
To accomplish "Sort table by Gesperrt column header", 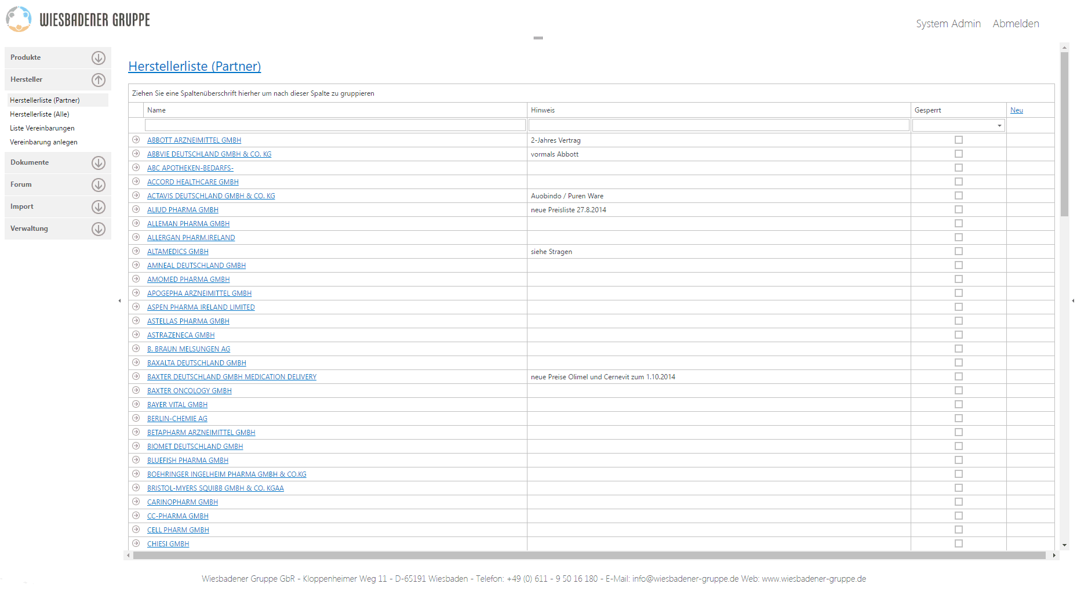I will tap(959, 110).
